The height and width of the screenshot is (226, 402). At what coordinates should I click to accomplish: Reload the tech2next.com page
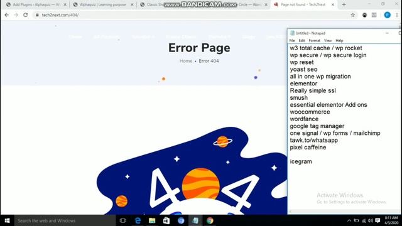(x=25, y=15)
